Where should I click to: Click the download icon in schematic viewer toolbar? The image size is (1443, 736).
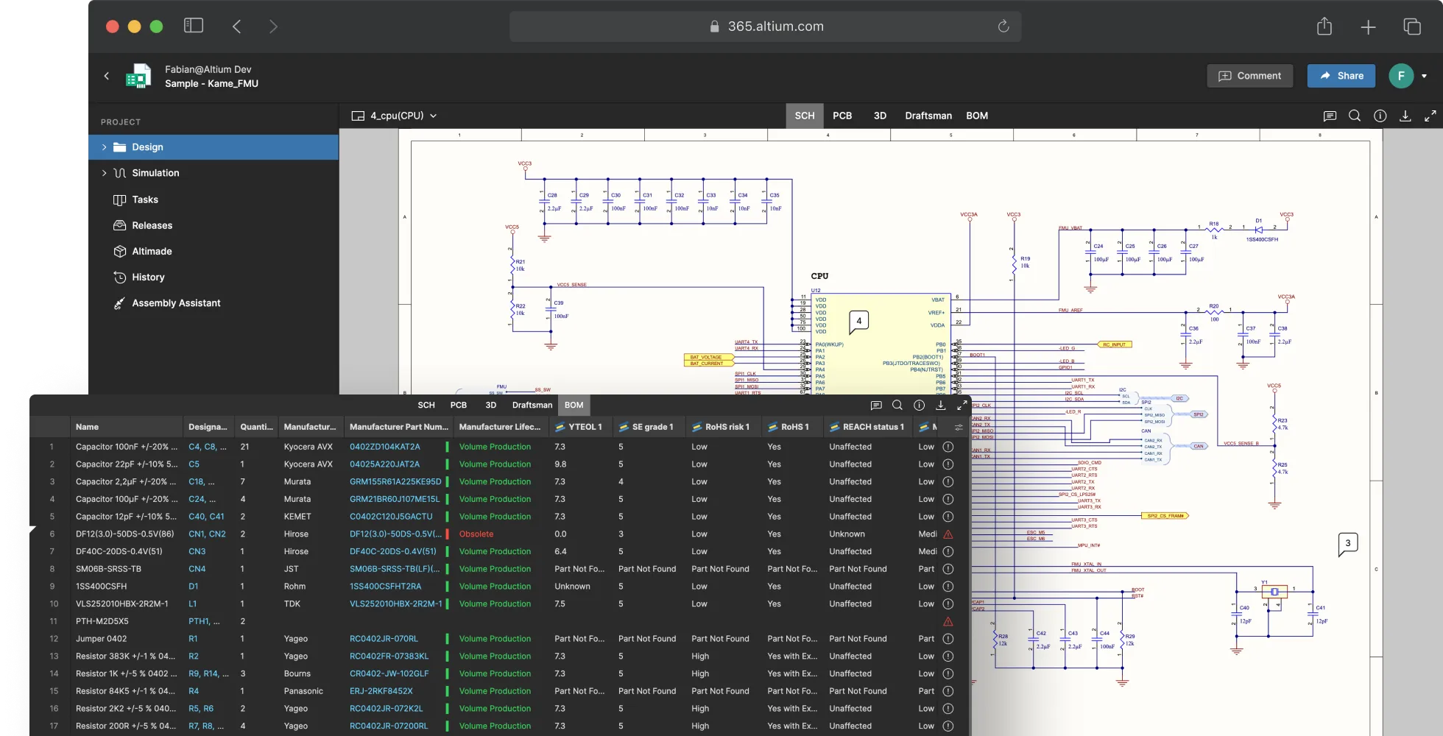click(x=1405, y=116)
